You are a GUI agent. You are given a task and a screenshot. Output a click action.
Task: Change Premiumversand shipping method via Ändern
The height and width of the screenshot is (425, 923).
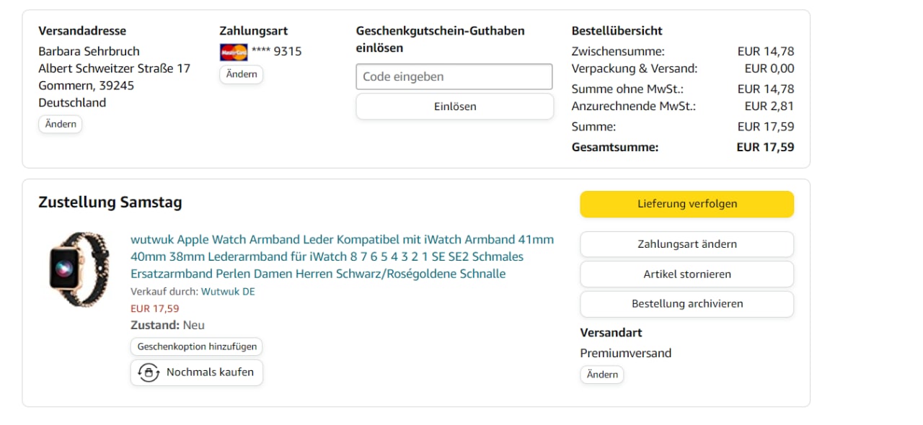point(602,375)
